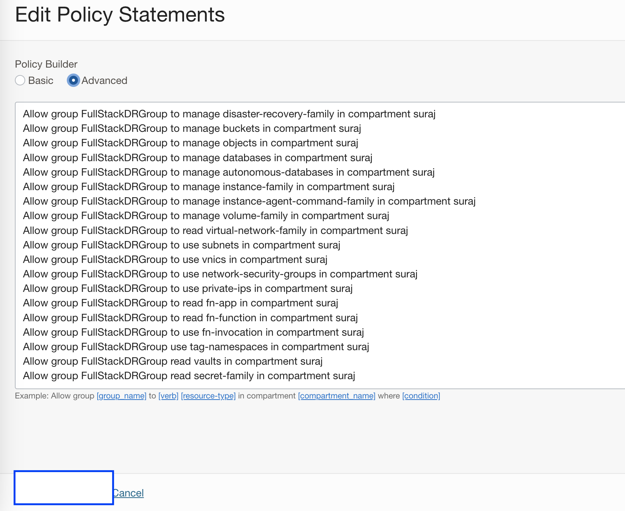
Task: Click the instance-agent-command-family statement line
Action: (x=249, y=201)
